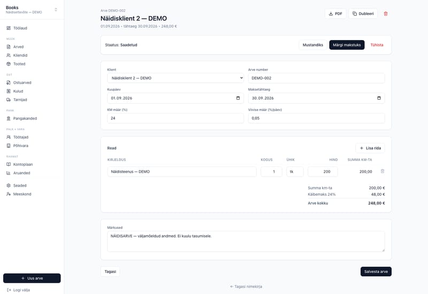Click the Aruanded chart icon
The height and width of the screenshot is (294, 428).
pyautogui.click(x=9, y=173)
